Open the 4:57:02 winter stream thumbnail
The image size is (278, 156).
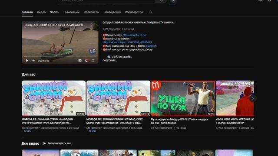pos(53,98)
